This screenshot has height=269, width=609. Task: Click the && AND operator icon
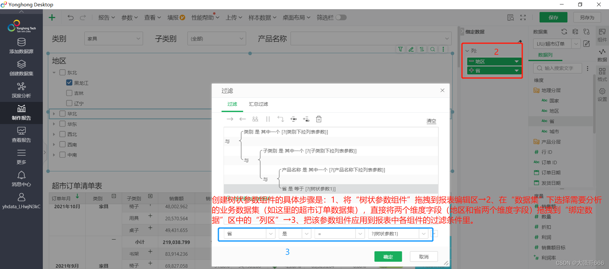tap(255, 119)
